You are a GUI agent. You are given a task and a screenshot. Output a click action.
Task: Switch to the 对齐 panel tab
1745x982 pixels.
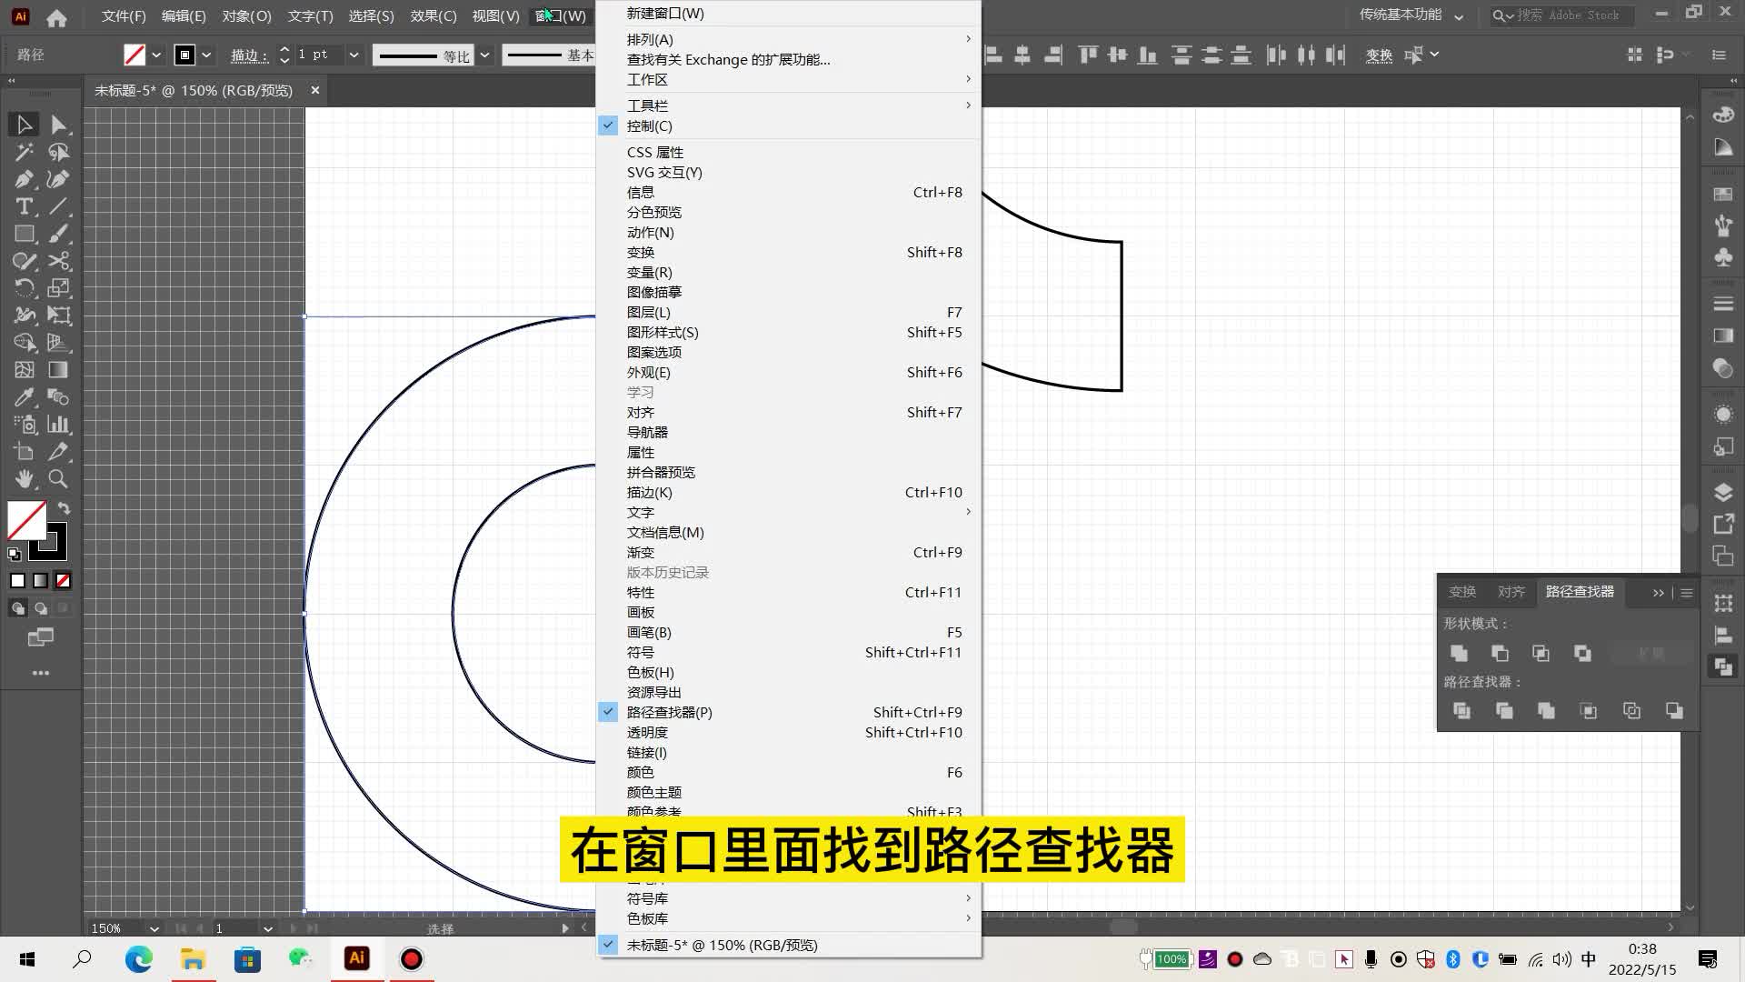[x=1511, y=592]
